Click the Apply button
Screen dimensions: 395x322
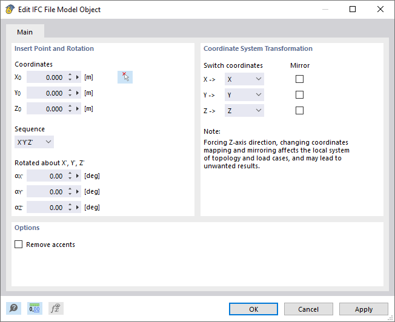tap(363, 309)
